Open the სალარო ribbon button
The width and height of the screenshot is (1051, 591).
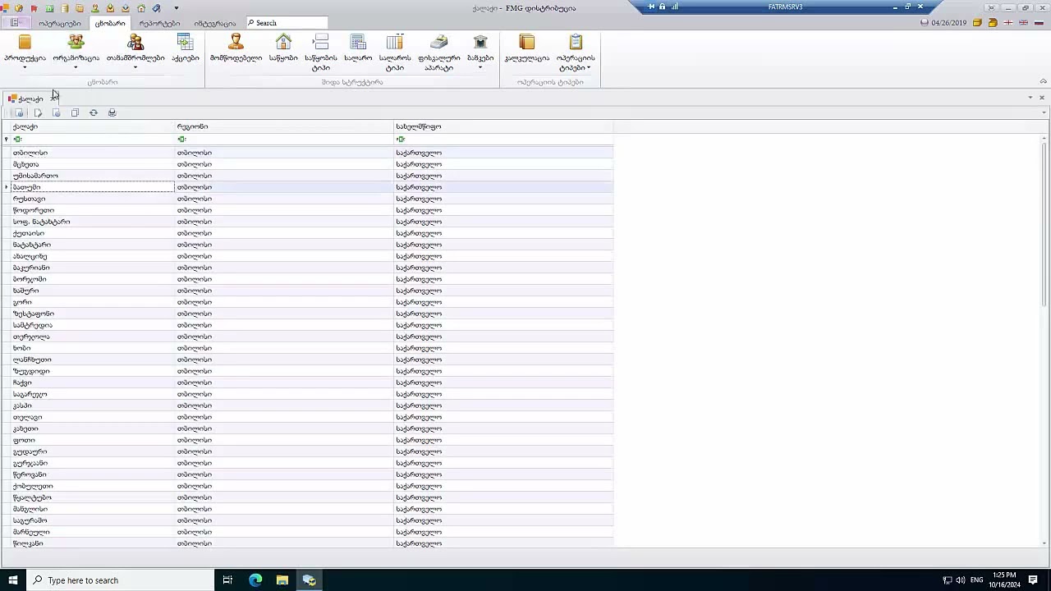358,49
